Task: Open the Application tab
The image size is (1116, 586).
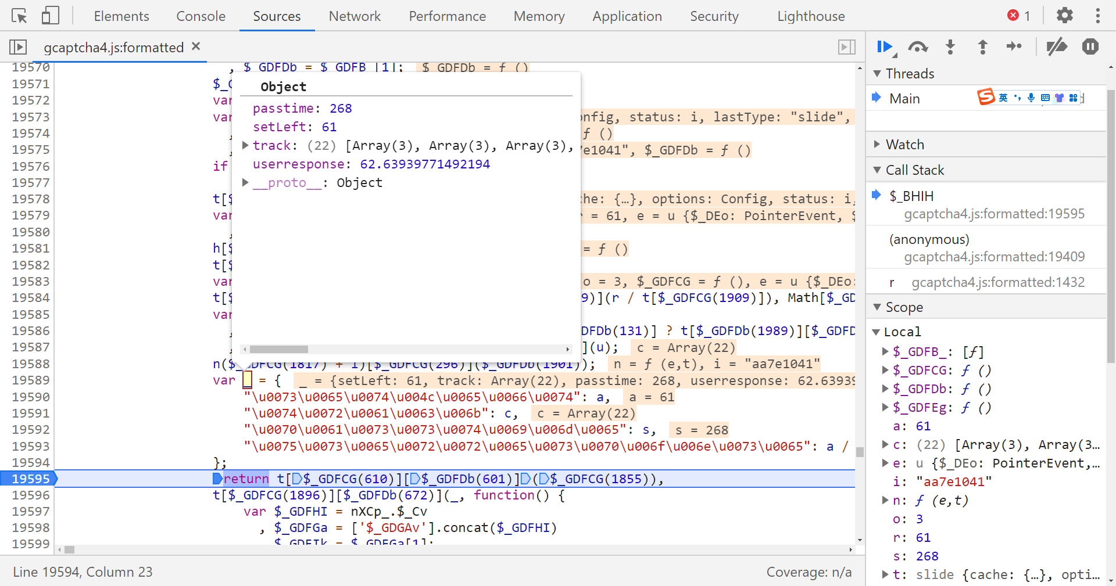Action: 627,16
